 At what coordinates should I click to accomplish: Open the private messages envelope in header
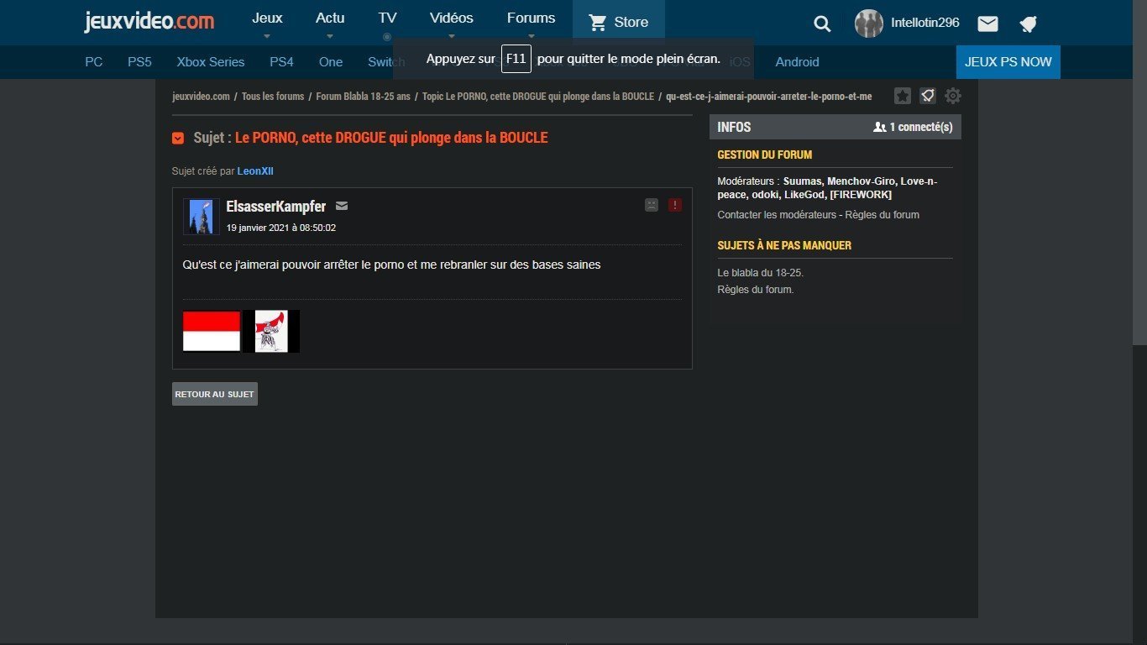click(x=988, y=24)
